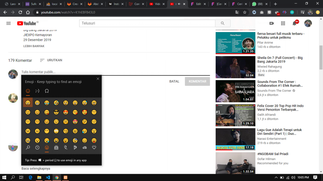
Task: Open the YouTube hamburger guide menu
Action: 9,23
